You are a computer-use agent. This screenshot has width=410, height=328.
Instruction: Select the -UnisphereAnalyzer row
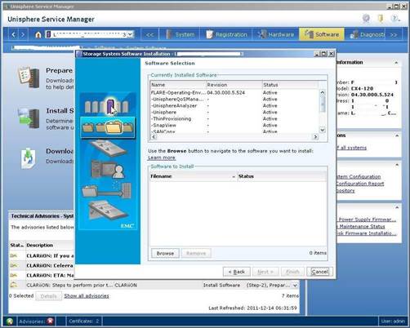(234, 106)
